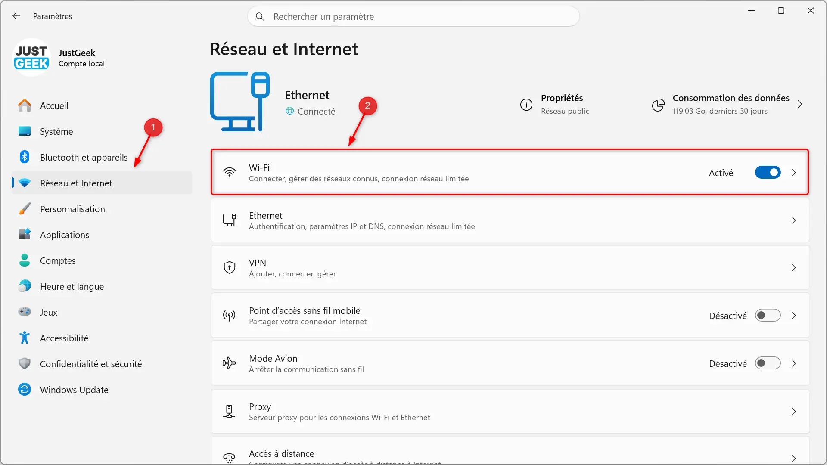The height and width of the screenshot is (465, 827).
Task: Click the Propriétés info icon
Action: 526,105
